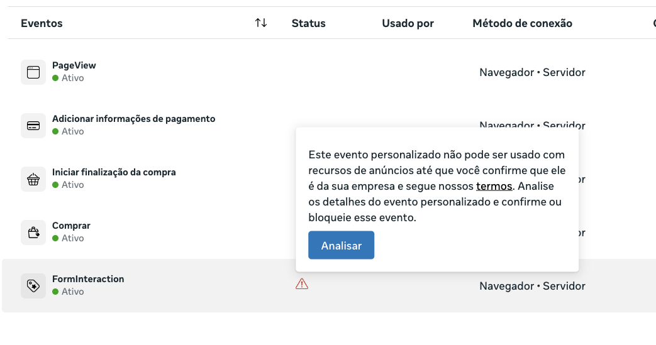The height and width of the screenshot is (345, 656).
Task: Select the PageView event name
Action: (x=74, y=65)
